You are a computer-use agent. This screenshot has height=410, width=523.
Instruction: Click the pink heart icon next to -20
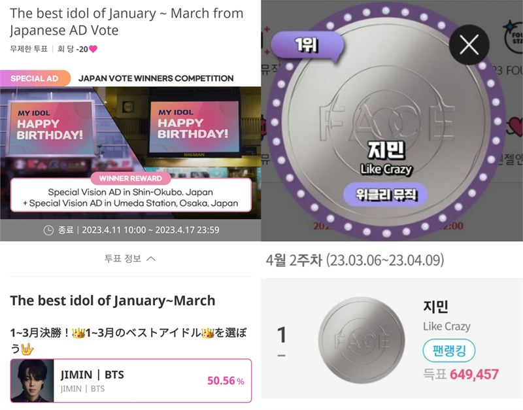click(x=93, y=49)
